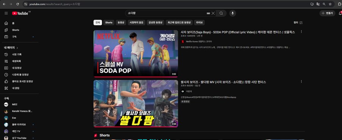
Task: Click the 구독 section header
Action: pos(6,98)
